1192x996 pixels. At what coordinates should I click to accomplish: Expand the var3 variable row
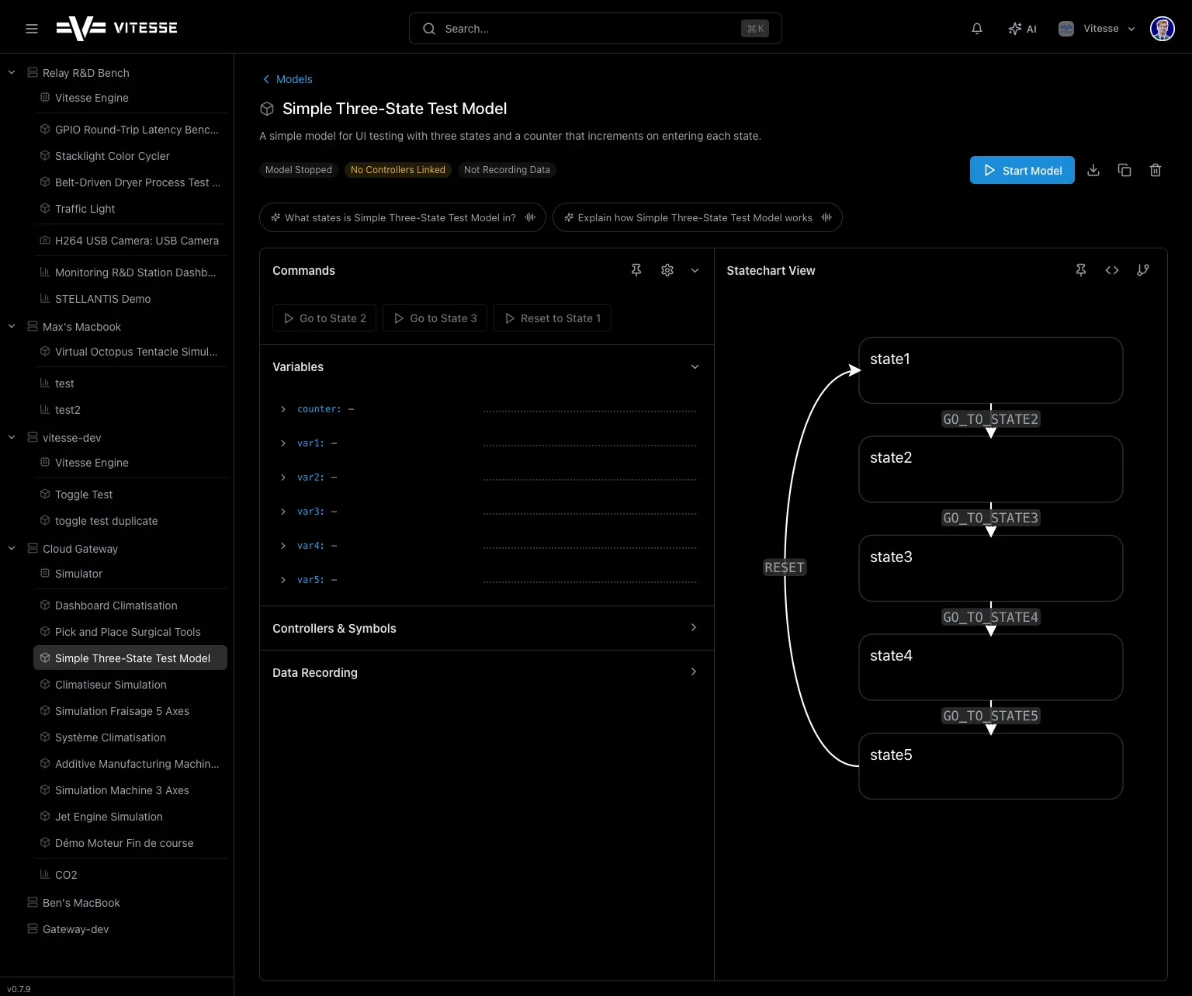coord(283,512)
